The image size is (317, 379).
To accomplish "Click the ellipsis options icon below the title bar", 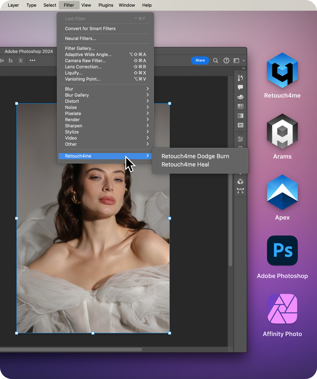I will tap(33, 60).
